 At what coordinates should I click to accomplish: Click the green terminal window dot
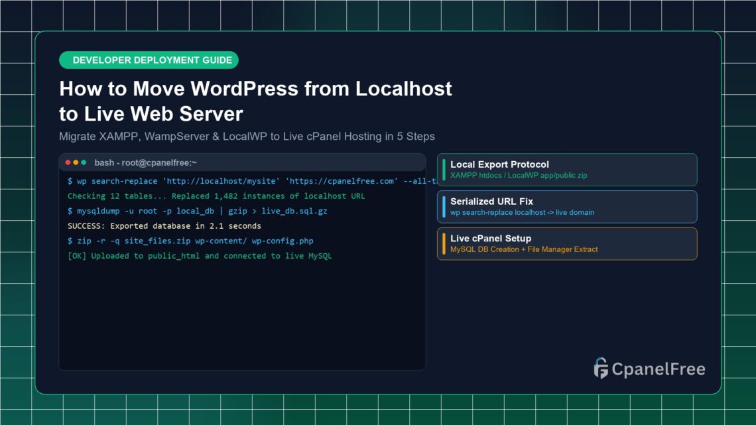[x=84, y=162]
